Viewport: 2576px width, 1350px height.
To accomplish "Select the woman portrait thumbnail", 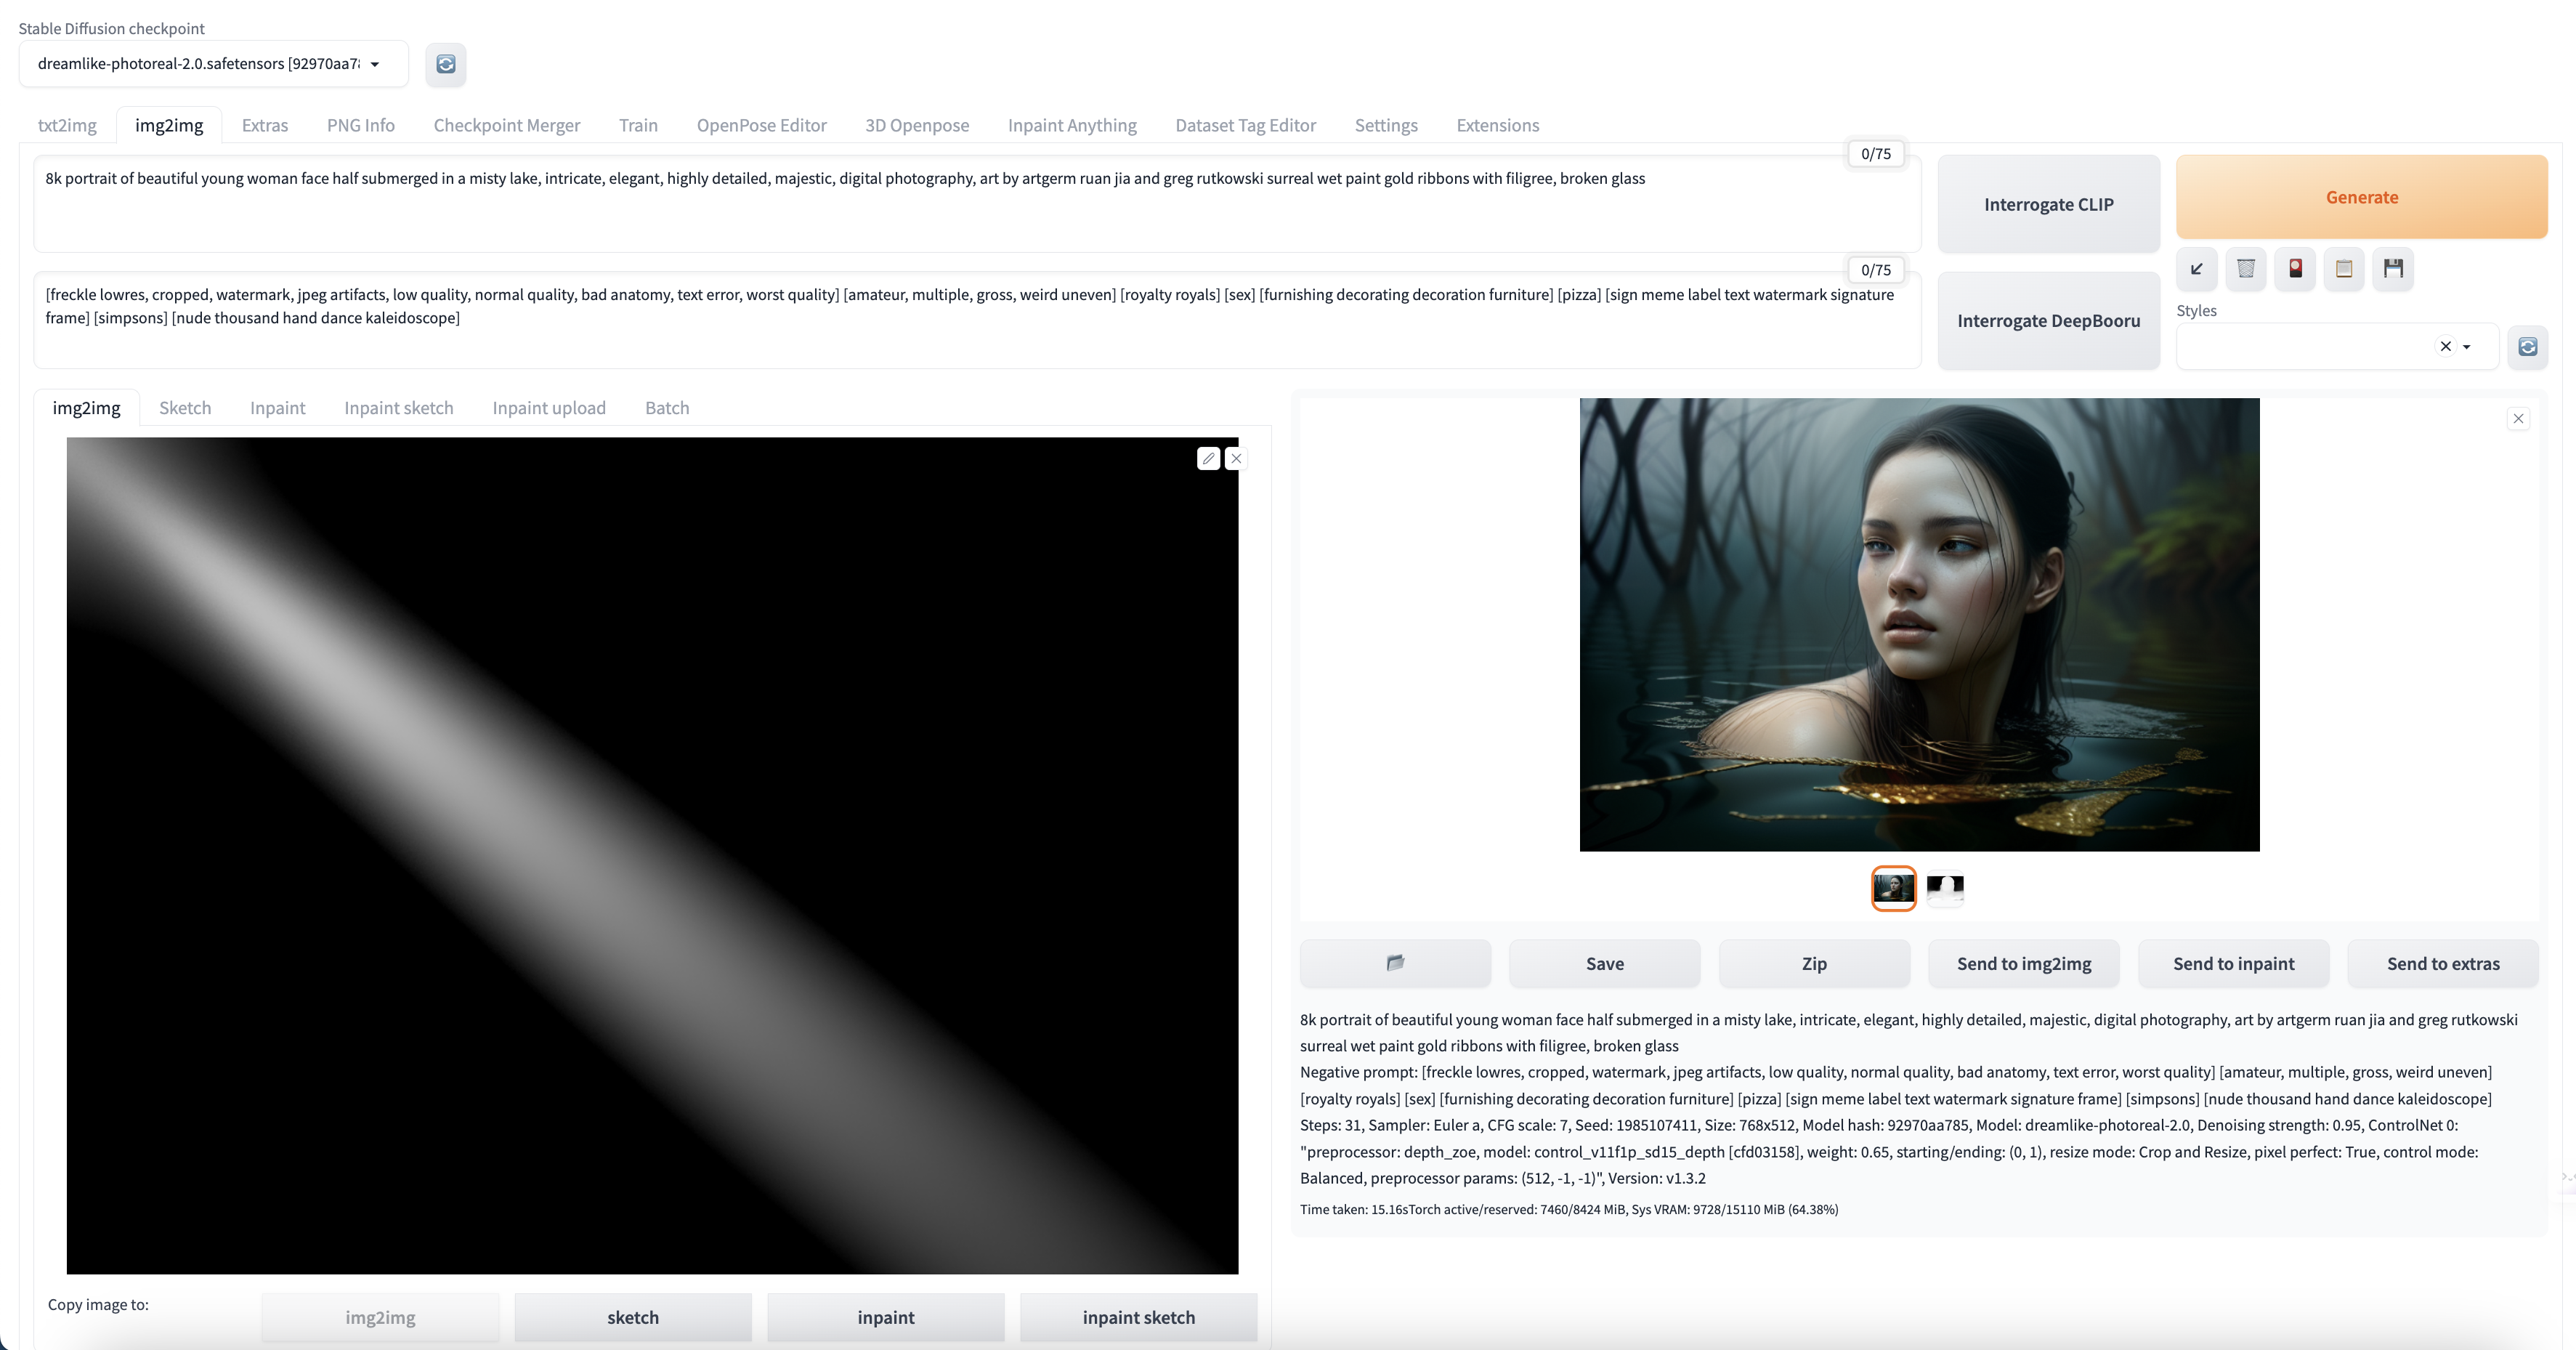I will point(1893,888).
